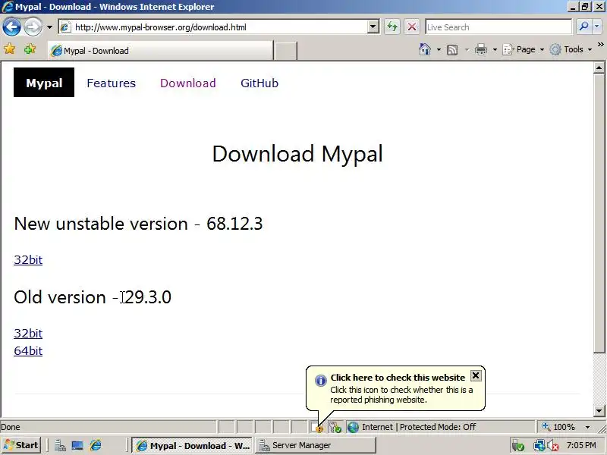
Task: Stop loading with the red X icon
Action: coord(412,27)
